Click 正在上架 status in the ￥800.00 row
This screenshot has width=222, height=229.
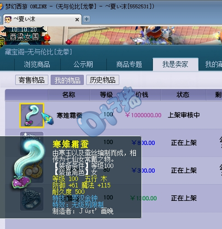point(184,143)
